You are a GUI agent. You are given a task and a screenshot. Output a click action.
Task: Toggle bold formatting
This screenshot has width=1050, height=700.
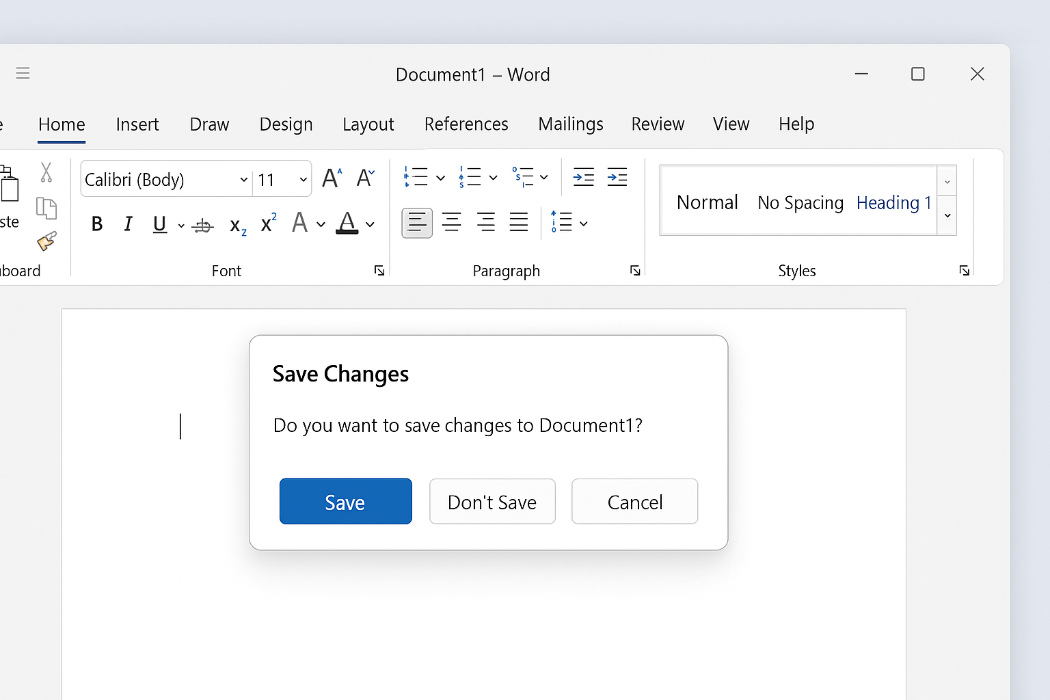(x=97, y=224)
